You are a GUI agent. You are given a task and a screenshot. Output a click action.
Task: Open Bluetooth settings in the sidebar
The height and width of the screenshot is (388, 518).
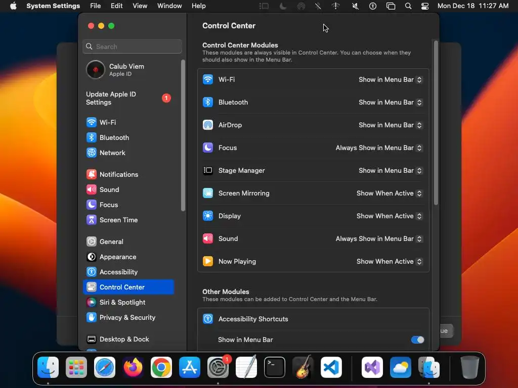click(128, 137)
